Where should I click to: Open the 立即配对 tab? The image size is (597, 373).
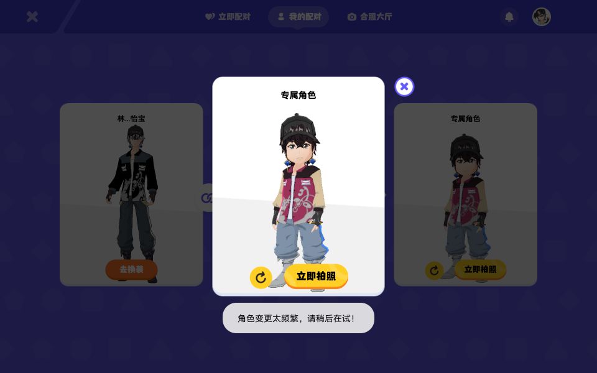(x=228, y=17)
